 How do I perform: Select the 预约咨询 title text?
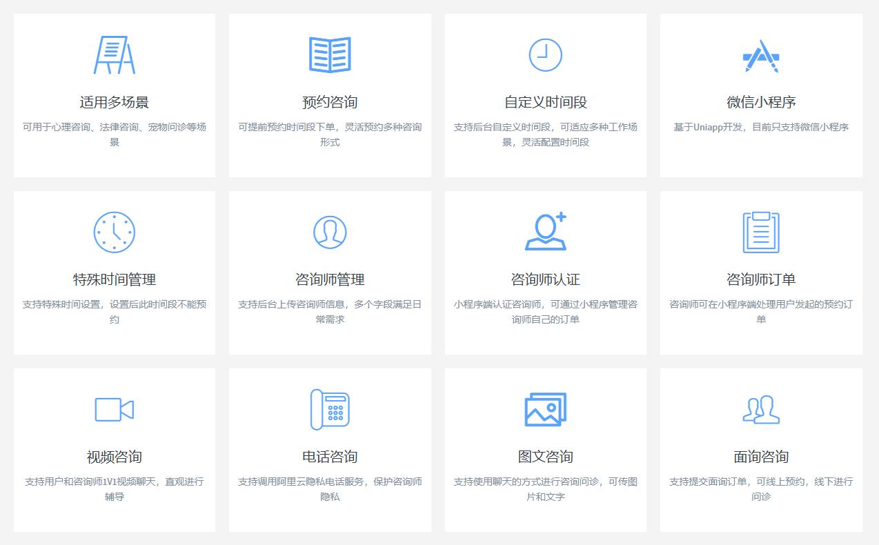coord(330,103)
